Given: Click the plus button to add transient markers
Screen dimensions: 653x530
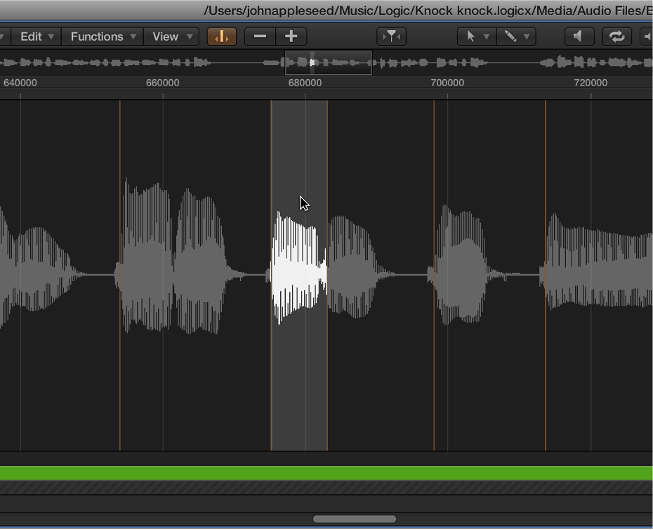Looking at the screenshot, I should click(x=291, y=36).
